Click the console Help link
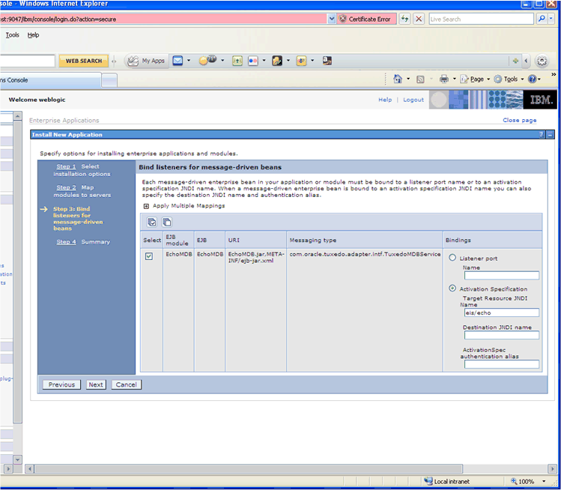The image size is (561, 490). click(385, 100)
